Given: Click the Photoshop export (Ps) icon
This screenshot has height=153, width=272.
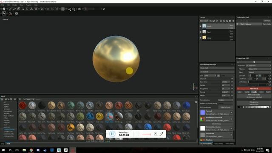Looking at the screenshot, I should [x=4, y=13].
